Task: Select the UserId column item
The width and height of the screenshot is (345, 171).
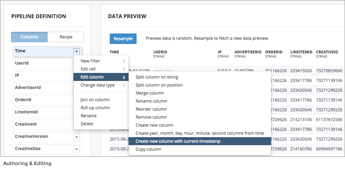Action: [x=42, y=63]
